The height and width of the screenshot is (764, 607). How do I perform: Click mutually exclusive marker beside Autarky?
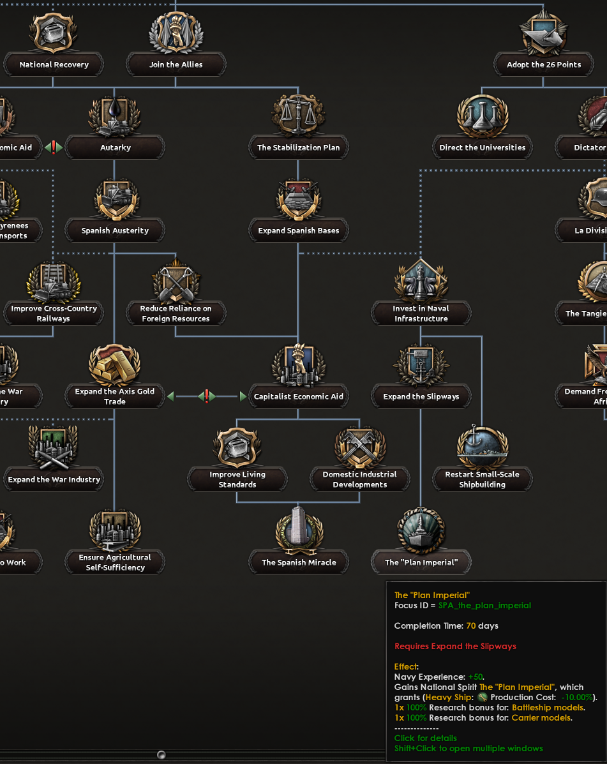(54, 147)
